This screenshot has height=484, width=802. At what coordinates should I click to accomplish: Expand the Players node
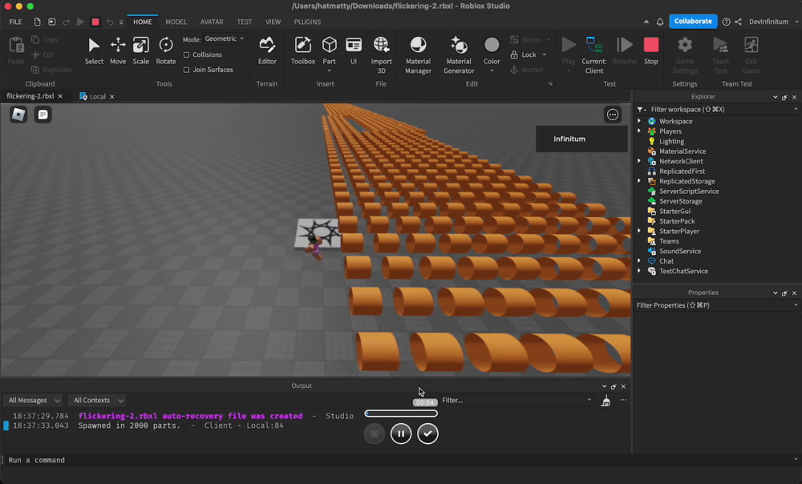pyautogui.click(x=639, y=131)
